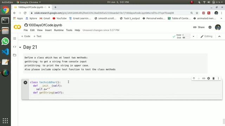Open Gmail bookmark

[x=45, y=19]
